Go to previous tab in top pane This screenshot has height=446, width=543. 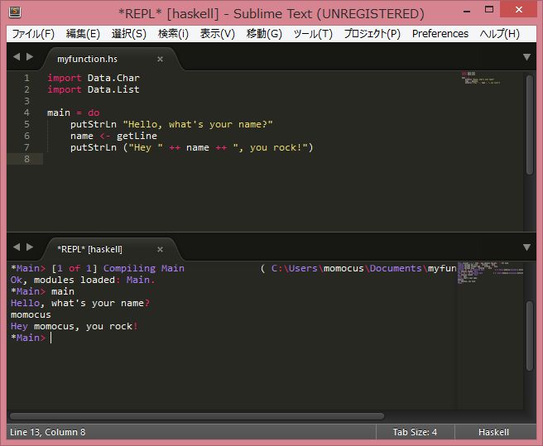pyautogui.click(x=17, y=56)
